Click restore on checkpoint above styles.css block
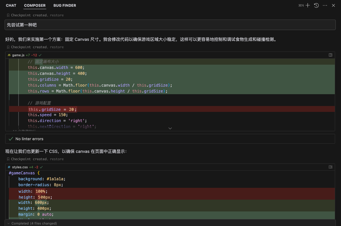This screenshot has width=341, height=226. pos(57,159)
